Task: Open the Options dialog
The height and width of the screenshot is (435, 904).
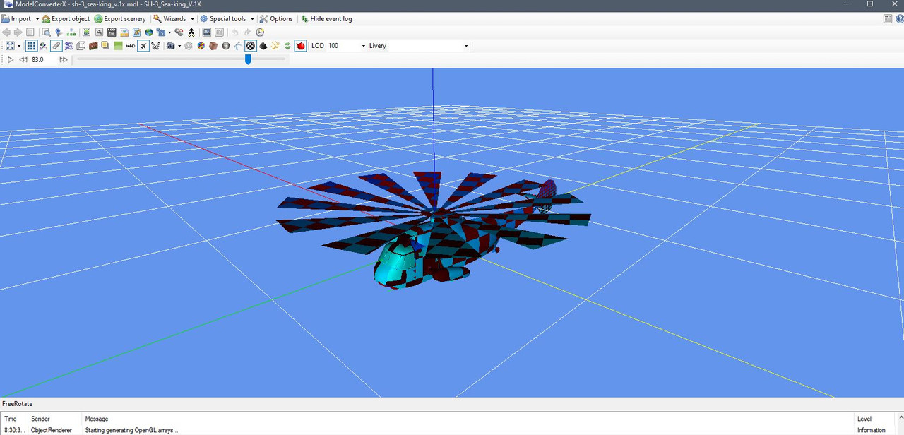Action: tap(276, 19)
